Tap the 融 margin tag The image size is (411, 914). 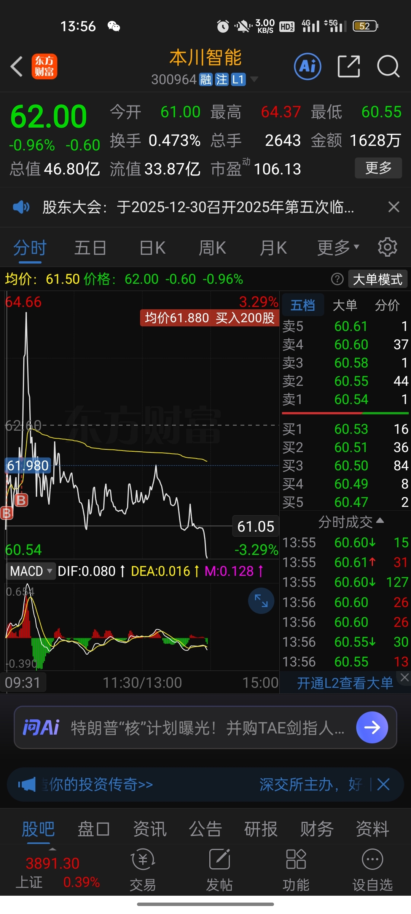coord(206,80)
